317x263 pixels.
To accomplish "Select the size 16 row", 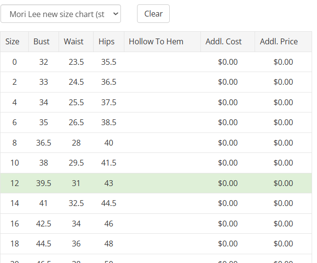I will point(156,224).
